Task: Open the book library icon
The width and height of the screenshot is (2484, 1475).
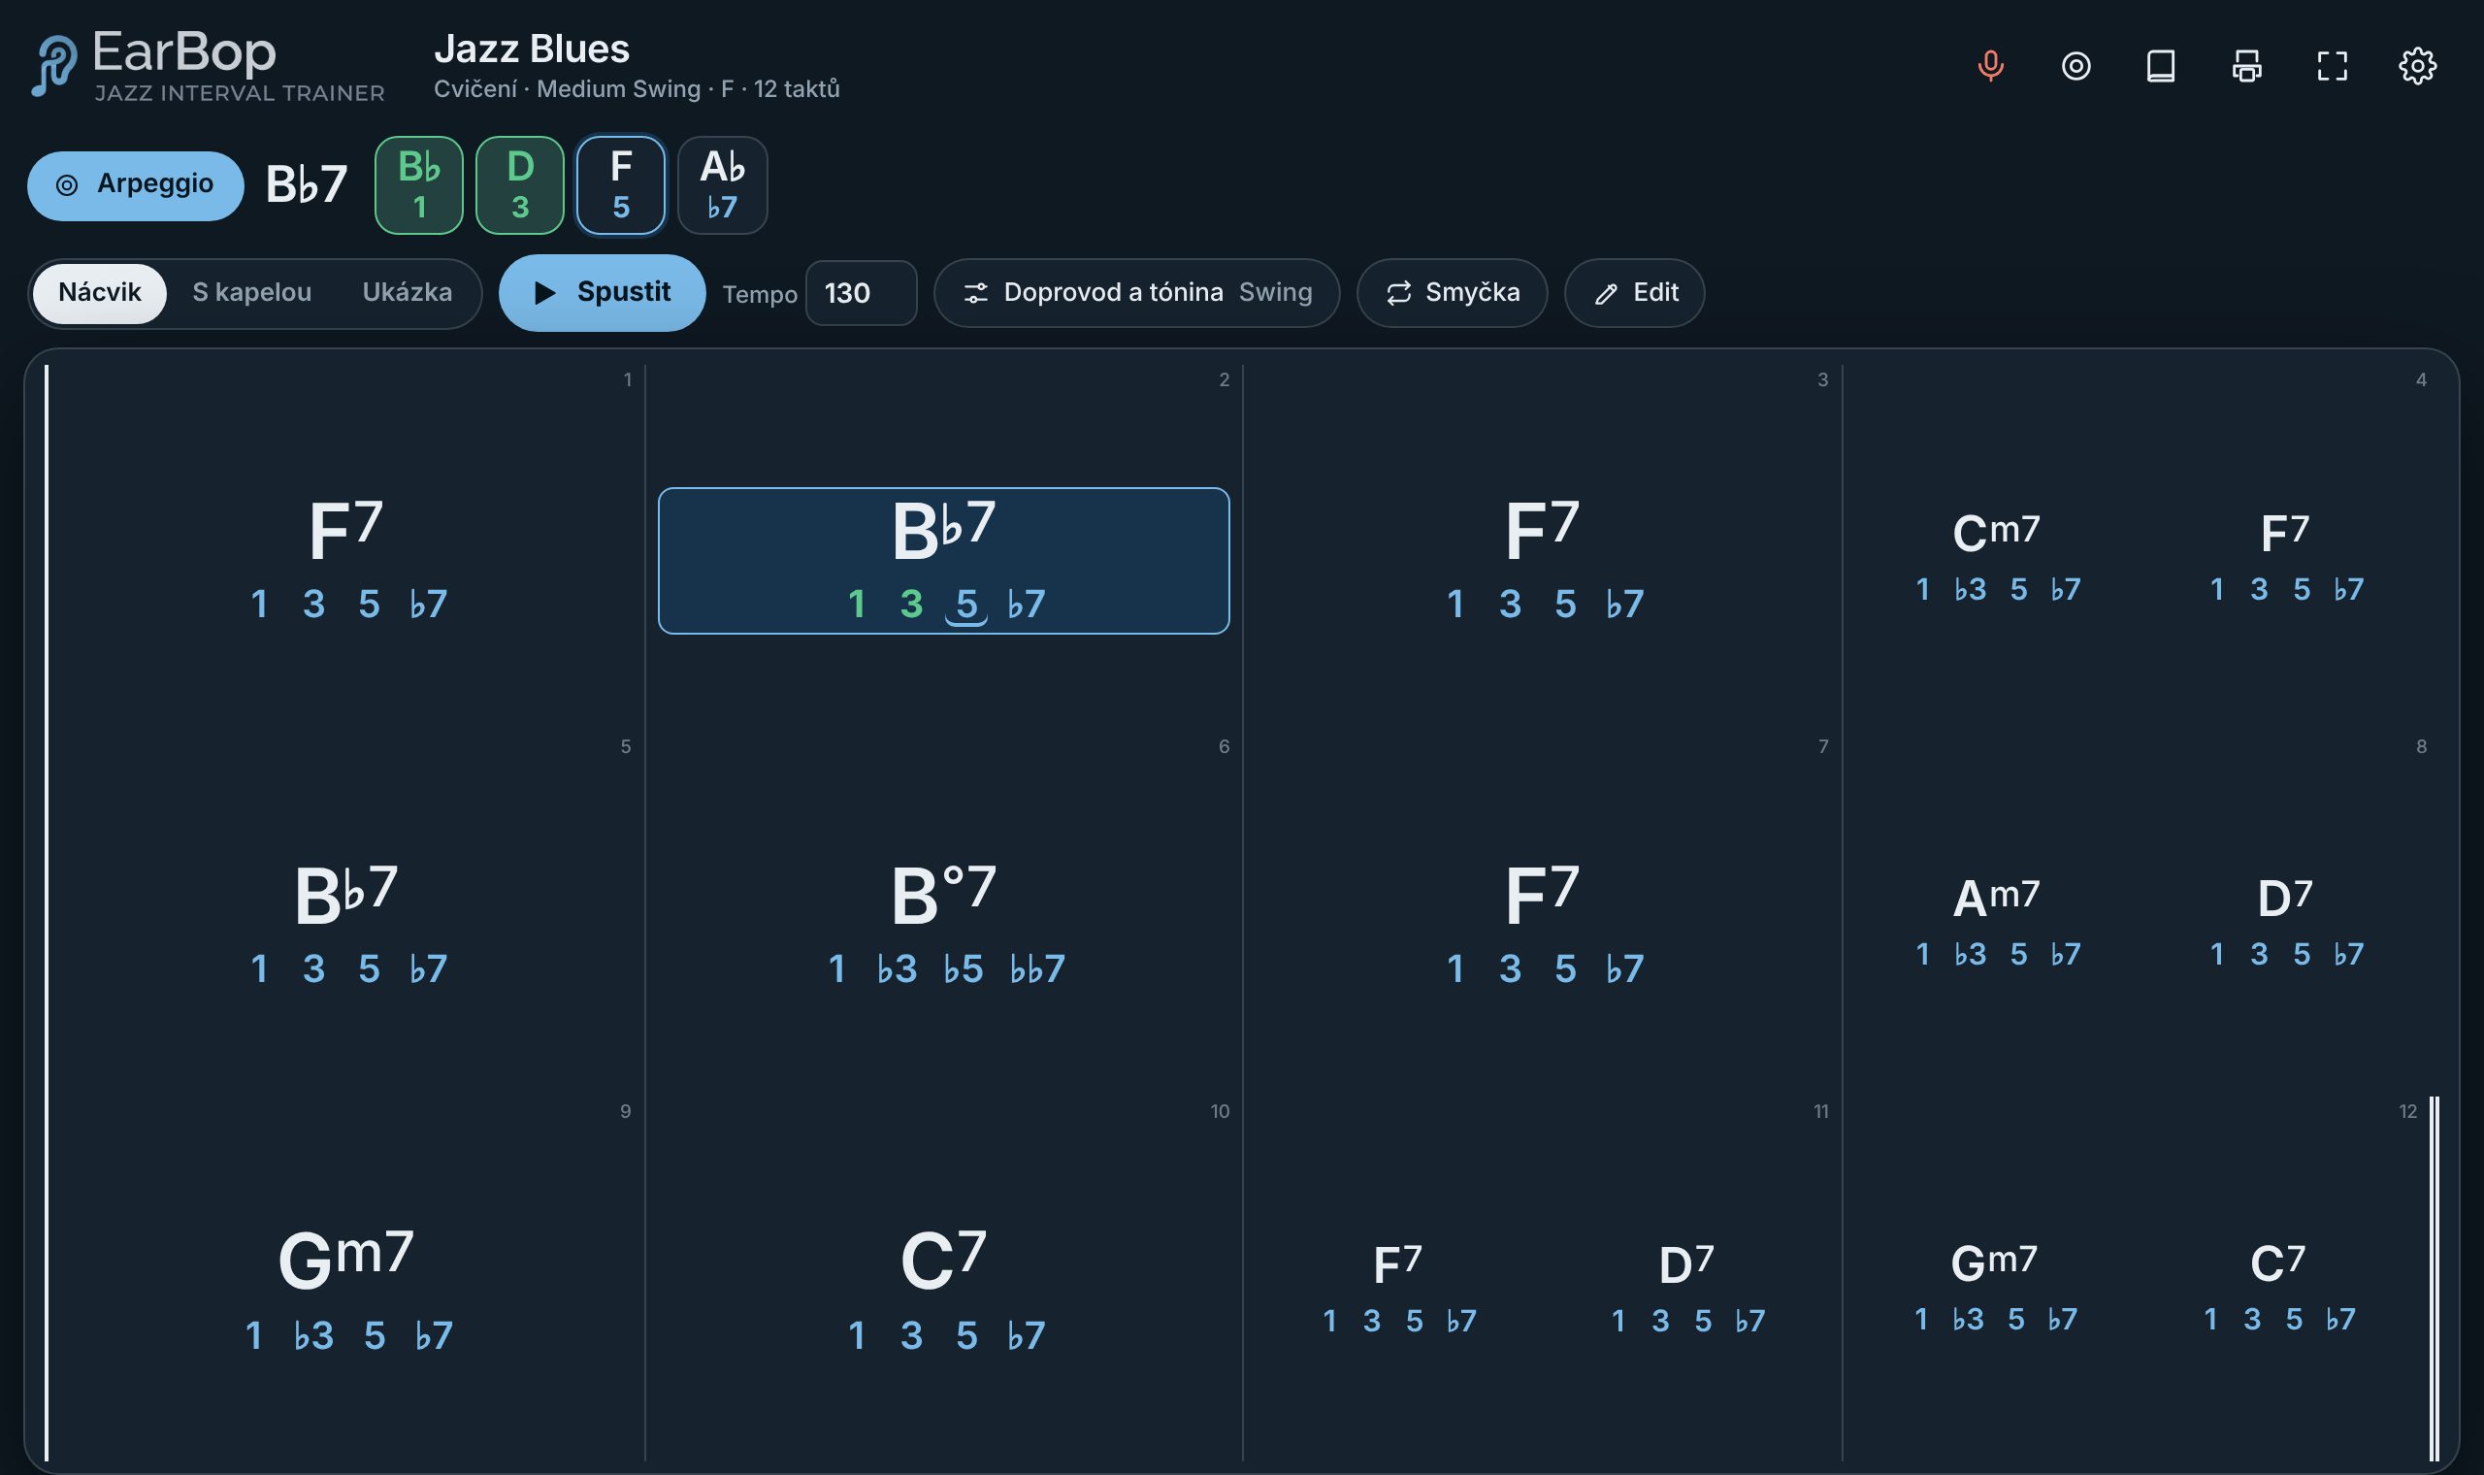Action: point(2161,66)
